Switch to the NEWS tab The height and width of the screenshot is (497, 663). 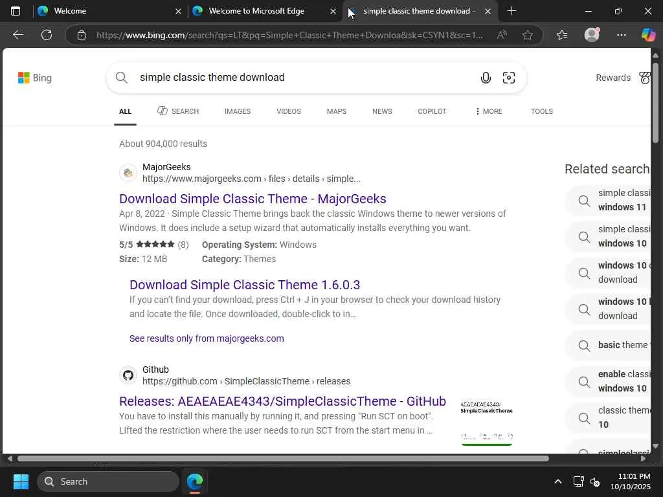click(x=382, y=111)
